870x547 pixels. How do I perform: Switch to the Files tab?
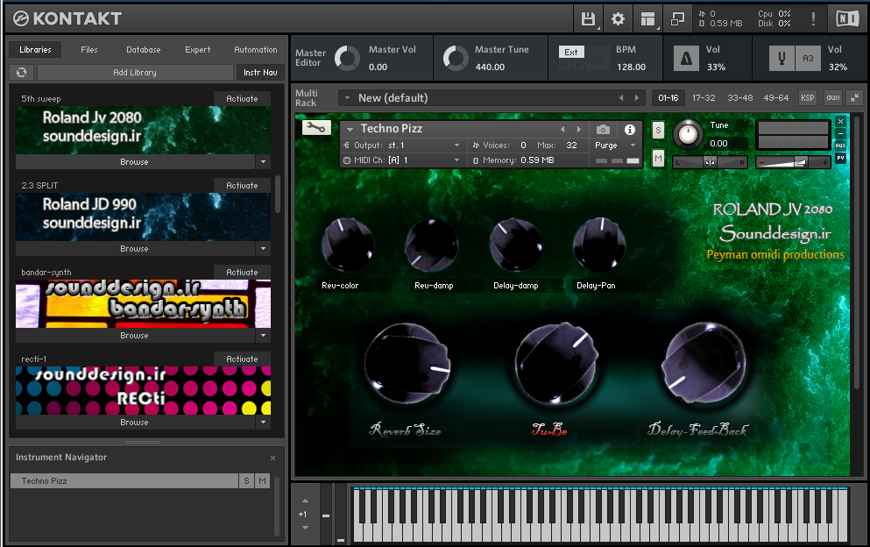(88, 50)
